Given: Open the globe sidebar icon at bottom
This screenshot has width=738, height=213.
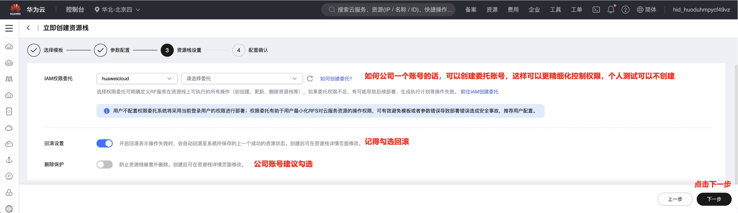Looking at the screenshot, I should click(9, 209).
